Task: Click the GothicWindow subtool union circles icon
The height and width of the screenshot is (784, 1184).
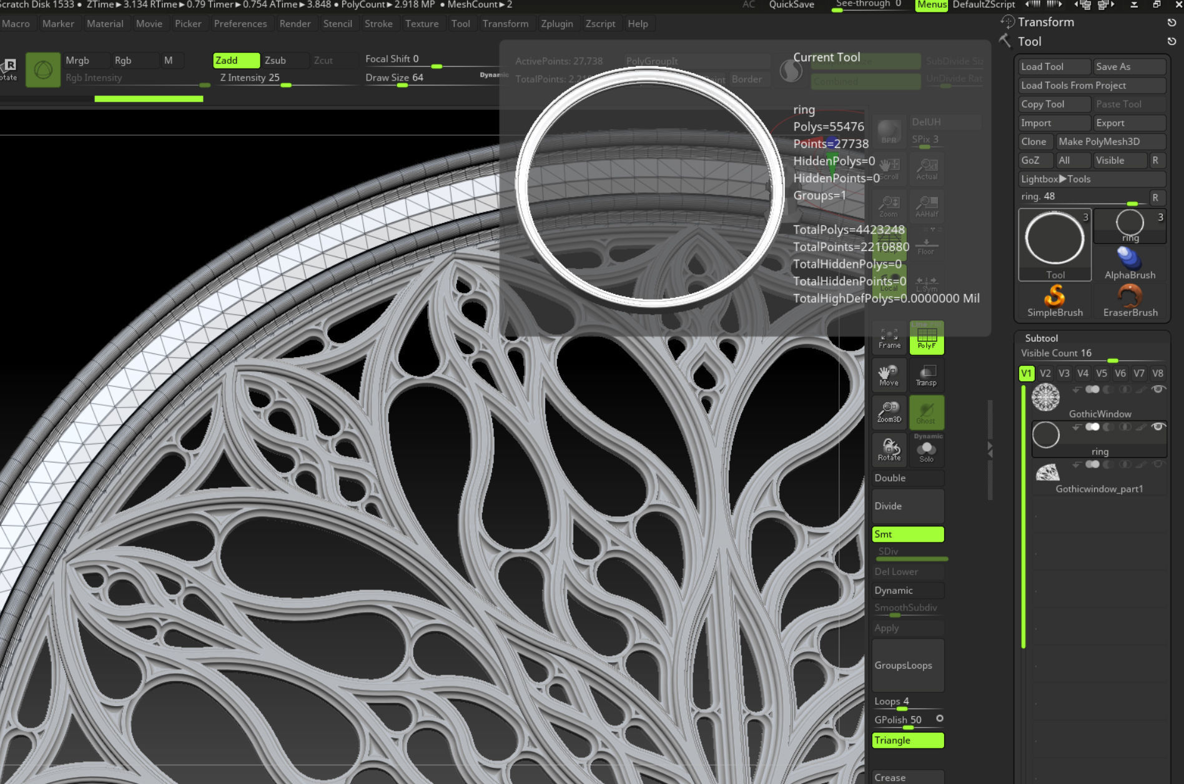Action: (1092, 390)
